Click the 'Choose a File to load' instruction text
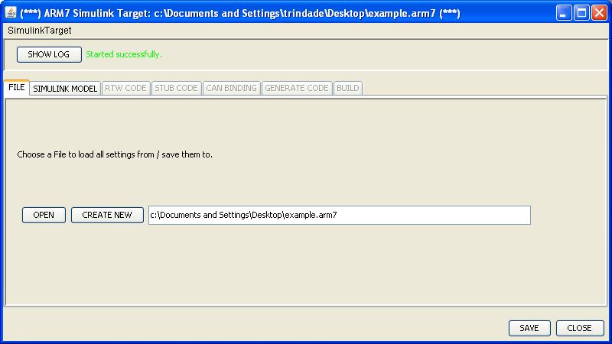The height and width of the screenshot is (344, 612). pos(115,154)
